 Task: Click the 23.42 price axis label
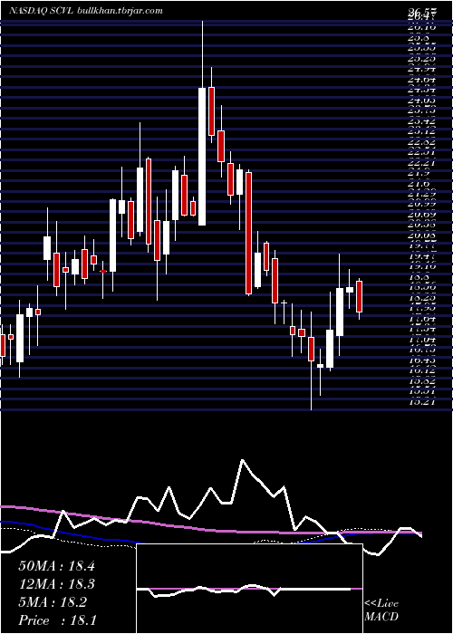422,120
